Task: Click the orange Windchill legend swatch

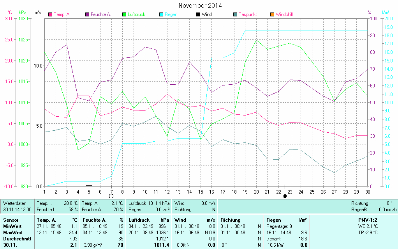Action: click(x=272, y=15)
